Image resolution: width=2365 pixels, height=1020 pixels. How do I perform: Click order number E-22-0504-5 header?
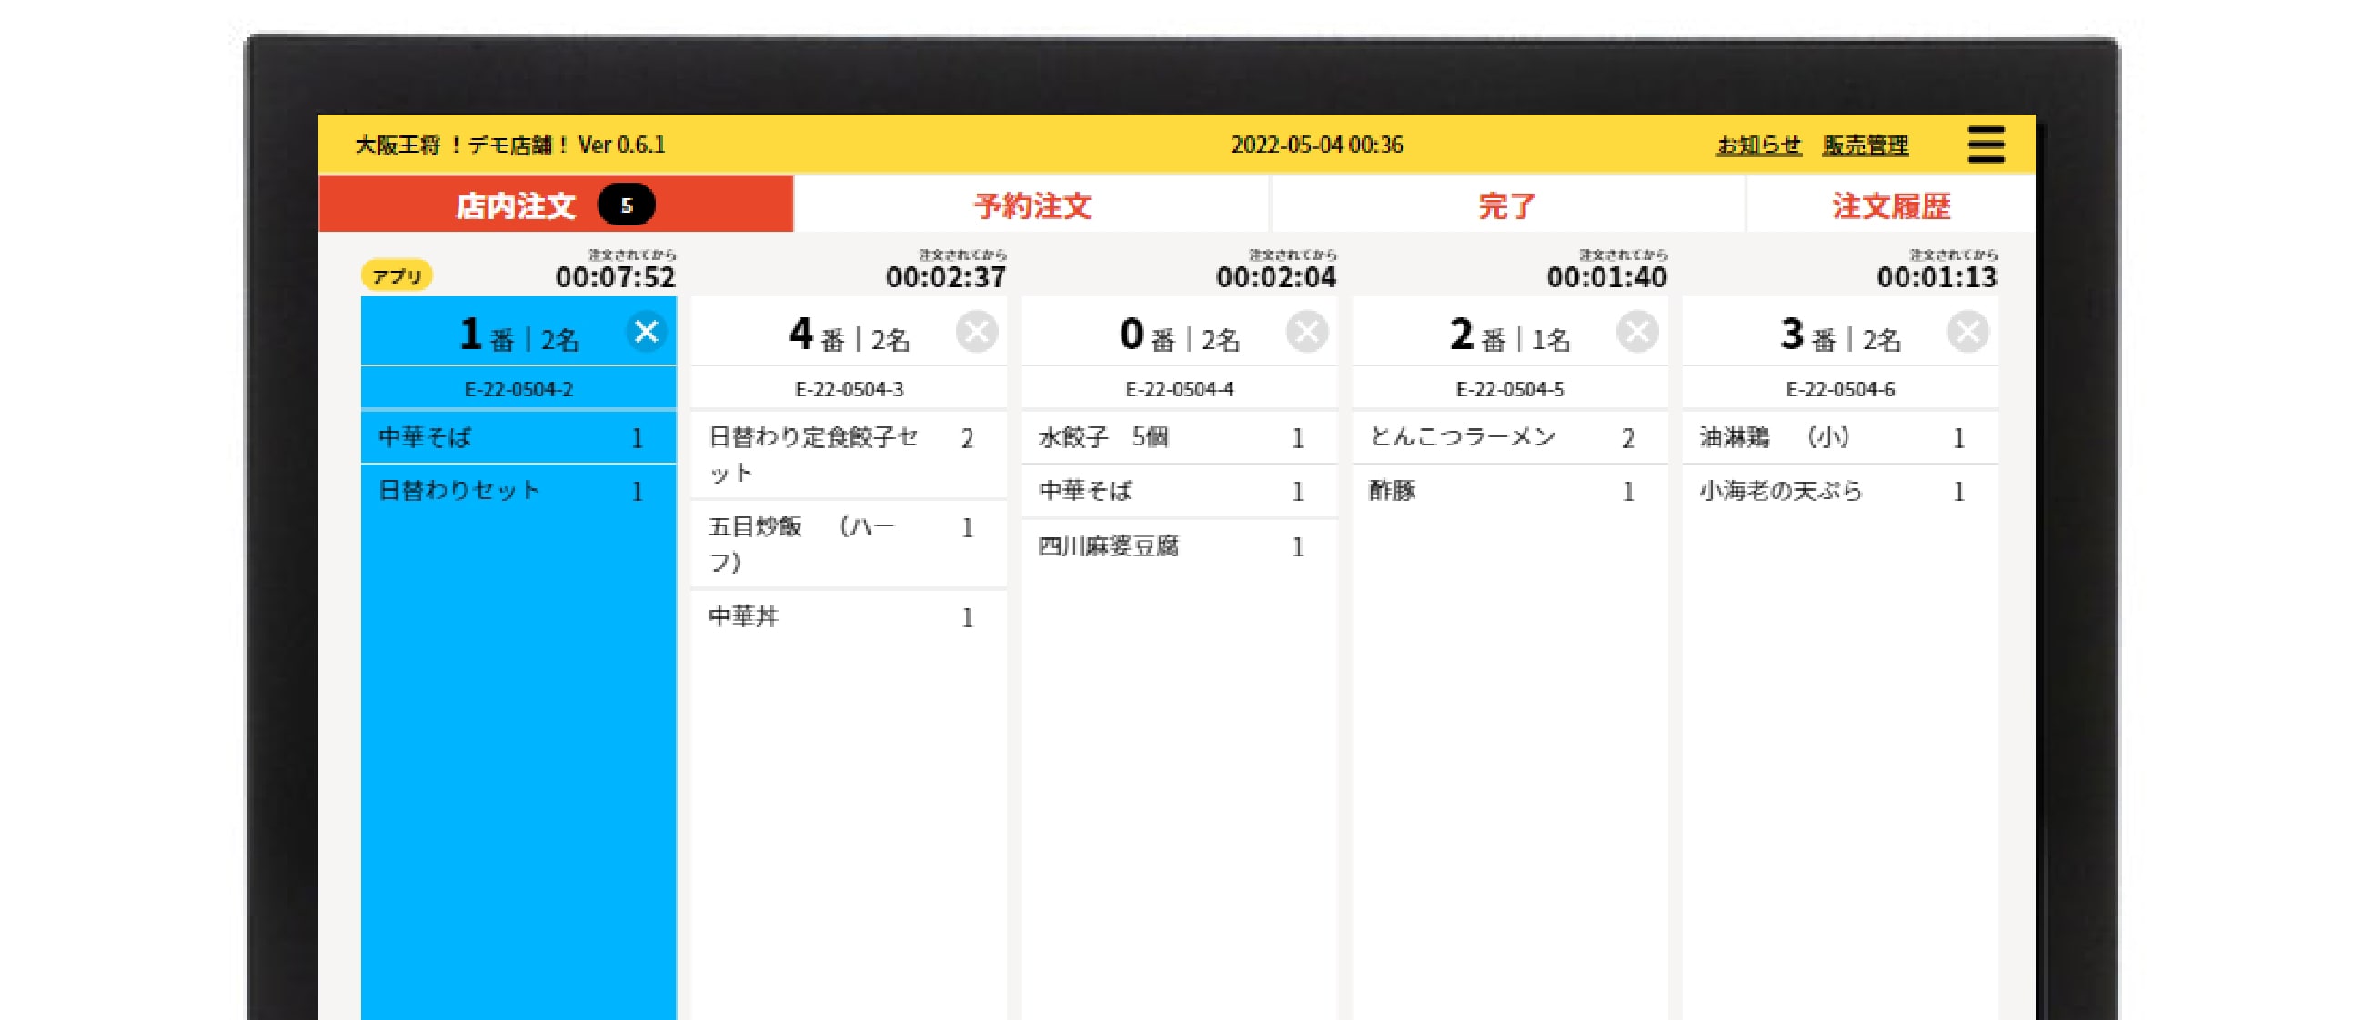[1509, 389]
